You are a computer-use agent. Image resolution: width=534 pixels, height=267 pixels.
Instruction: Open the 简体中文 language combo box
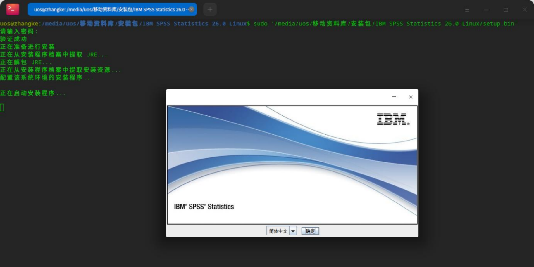coord(281,231)
